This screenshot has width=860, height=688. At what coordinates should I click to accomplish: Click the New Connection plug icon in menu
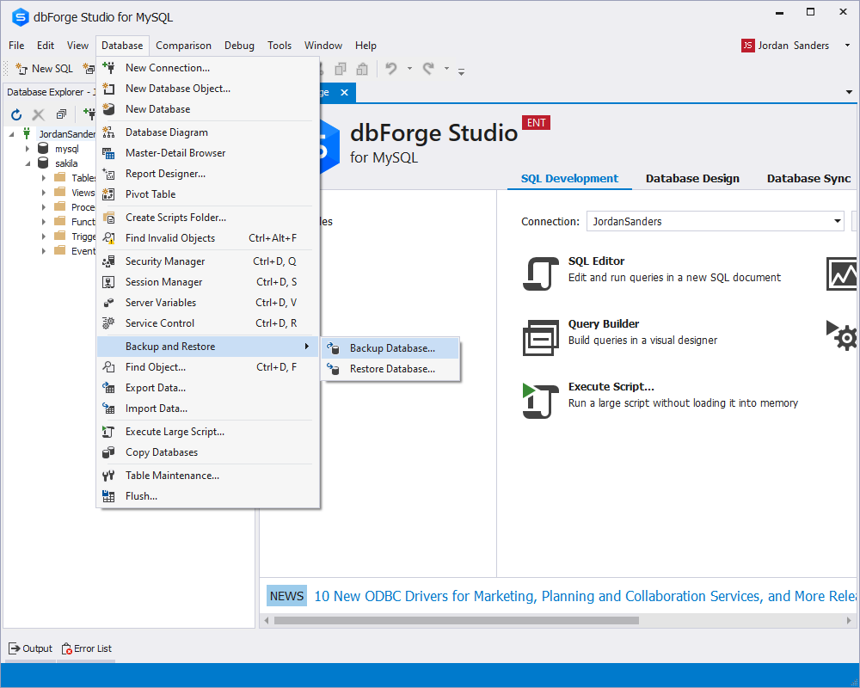click(108, 67)
